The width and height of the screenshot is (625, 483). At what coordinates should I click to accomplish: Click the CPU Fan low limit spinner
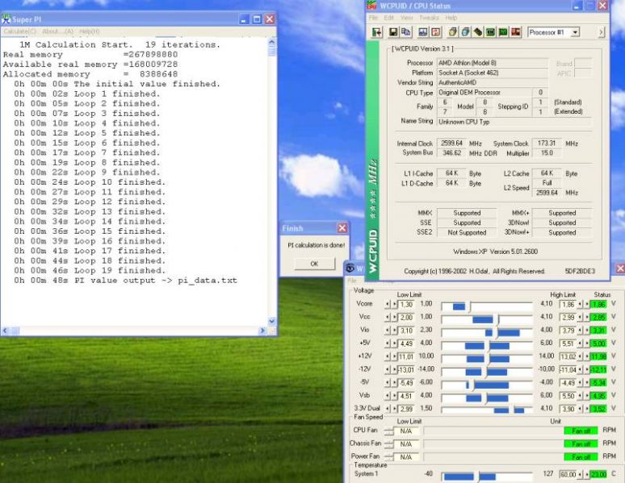pyautogui.click(x=389, y=431)
